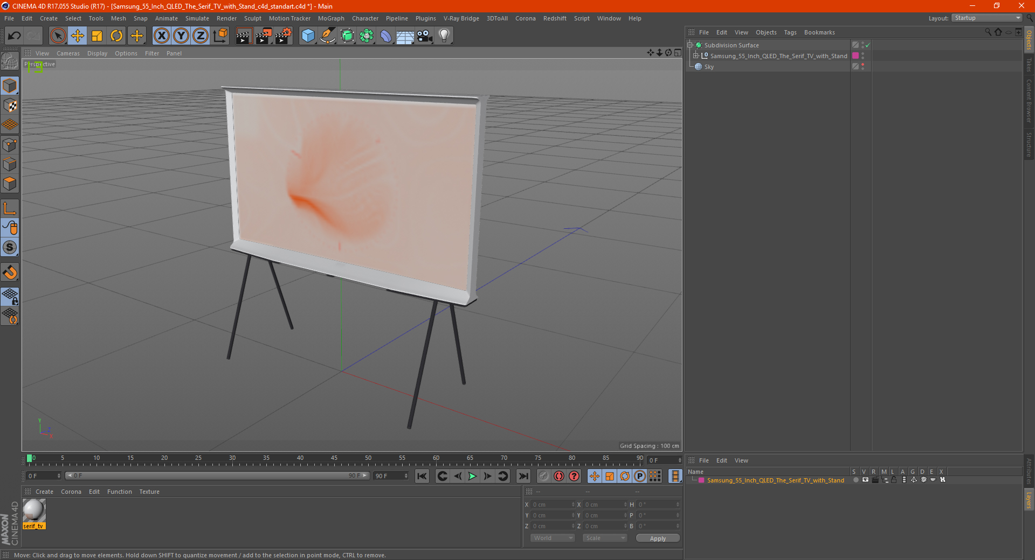Add a Floor environment object icon
1035x560 pixels.
[x=405, y=36]
